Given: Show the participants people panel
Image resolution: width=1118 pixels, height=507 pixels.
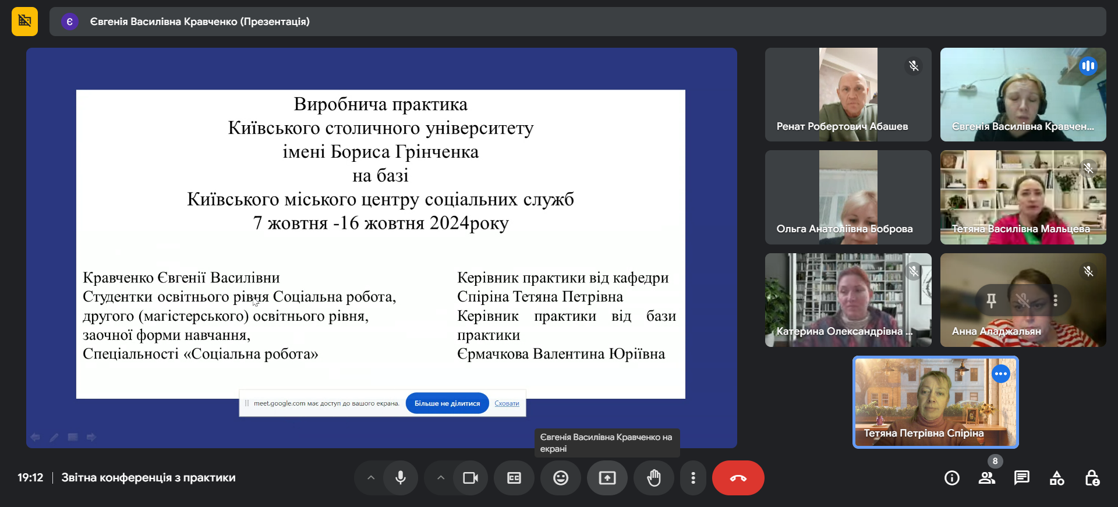Looking at the screenshot, I should [x=987, y=478].
